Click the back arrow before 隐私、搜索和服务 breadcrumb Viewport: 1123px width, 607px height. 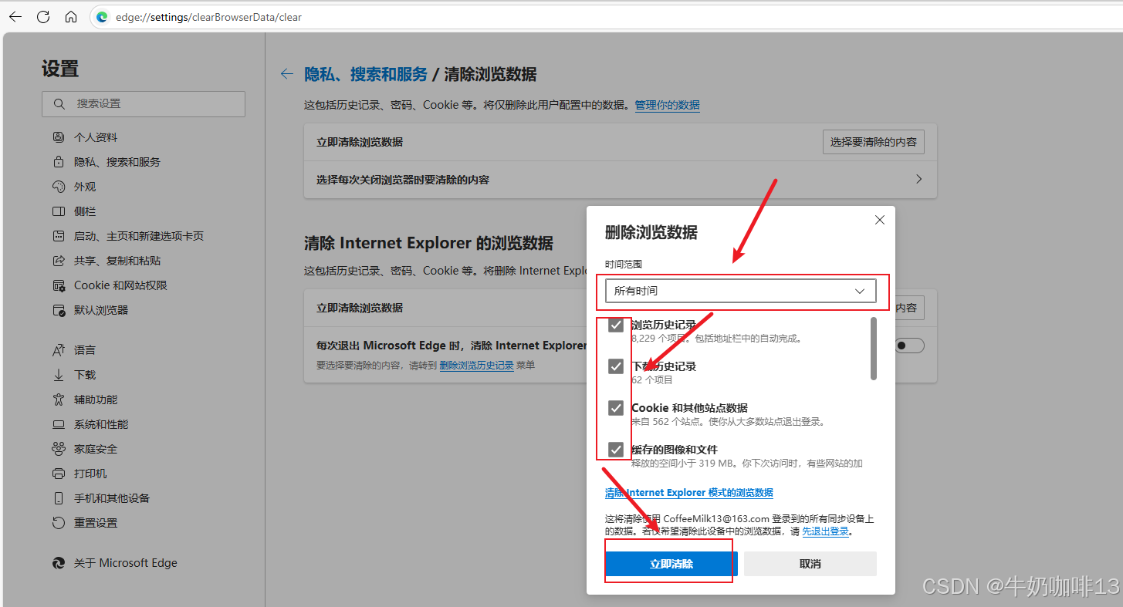(287, 74)
